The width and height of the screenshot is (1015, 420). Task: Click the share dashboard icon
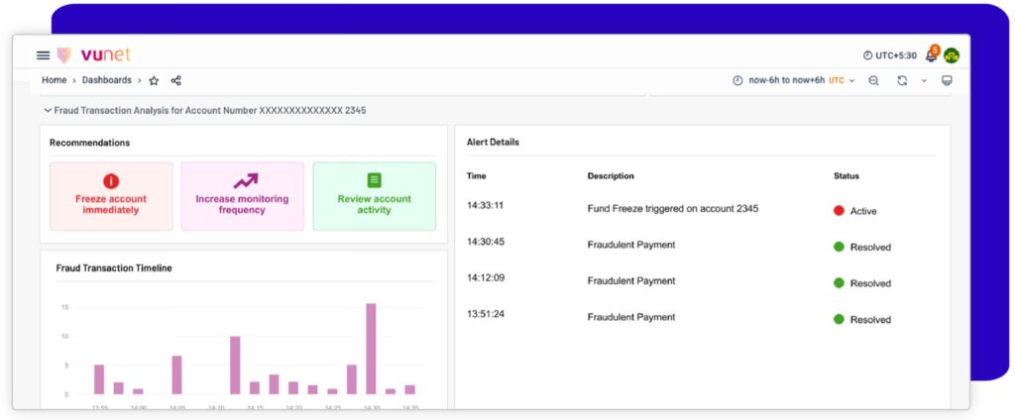click(x=176, y=81)
